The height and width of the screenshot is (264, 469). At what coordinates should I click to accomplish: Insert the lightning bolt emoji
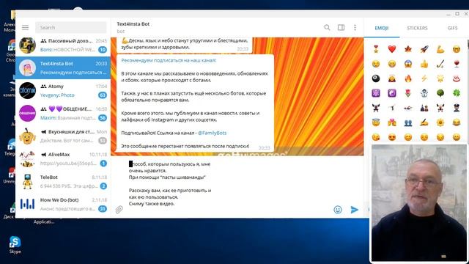pos(424,78)
